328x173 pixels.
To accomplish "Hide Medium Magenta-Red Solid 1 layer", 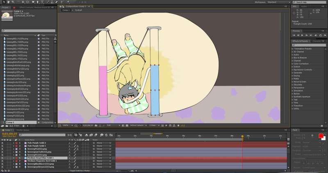I will [x=2, y=161].
